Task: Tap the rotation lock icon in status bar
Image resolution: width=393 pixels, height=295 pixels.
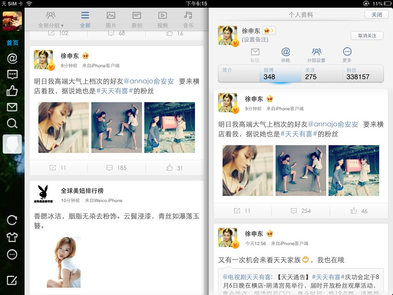Action: pyautogui.click(x=366, y=3)
